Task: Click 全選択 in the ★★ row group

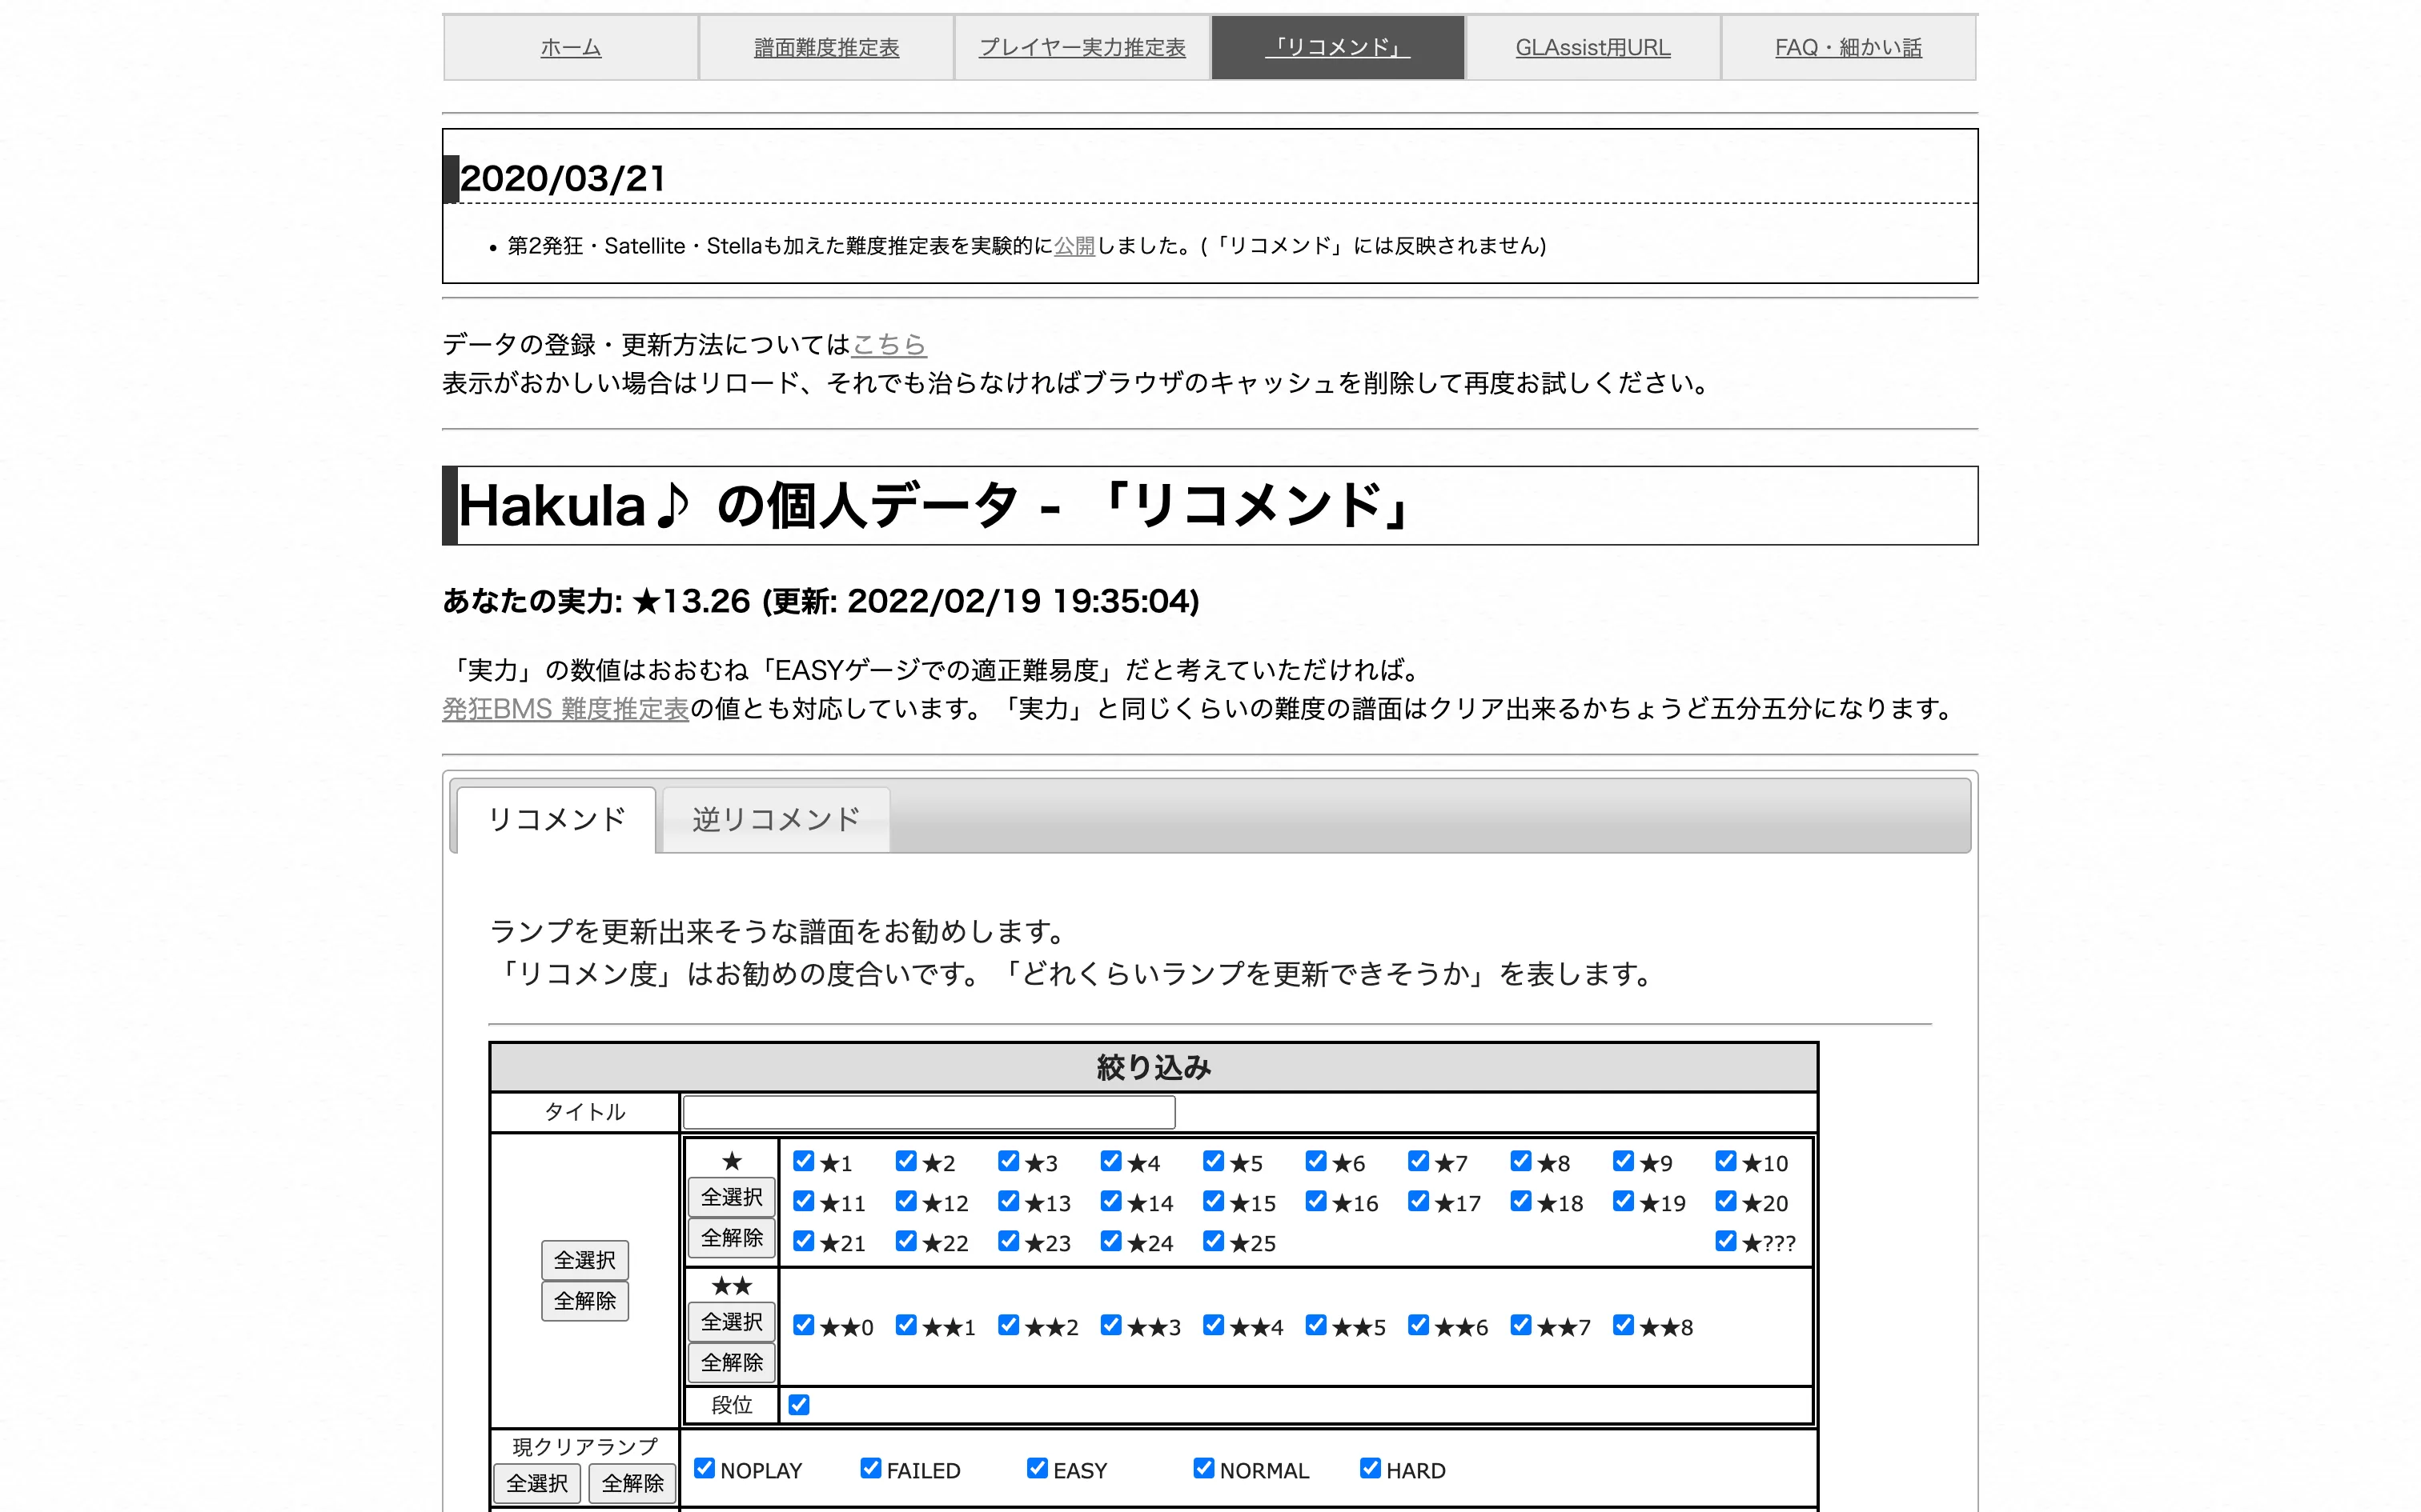Action: [x=731, y=1322]
